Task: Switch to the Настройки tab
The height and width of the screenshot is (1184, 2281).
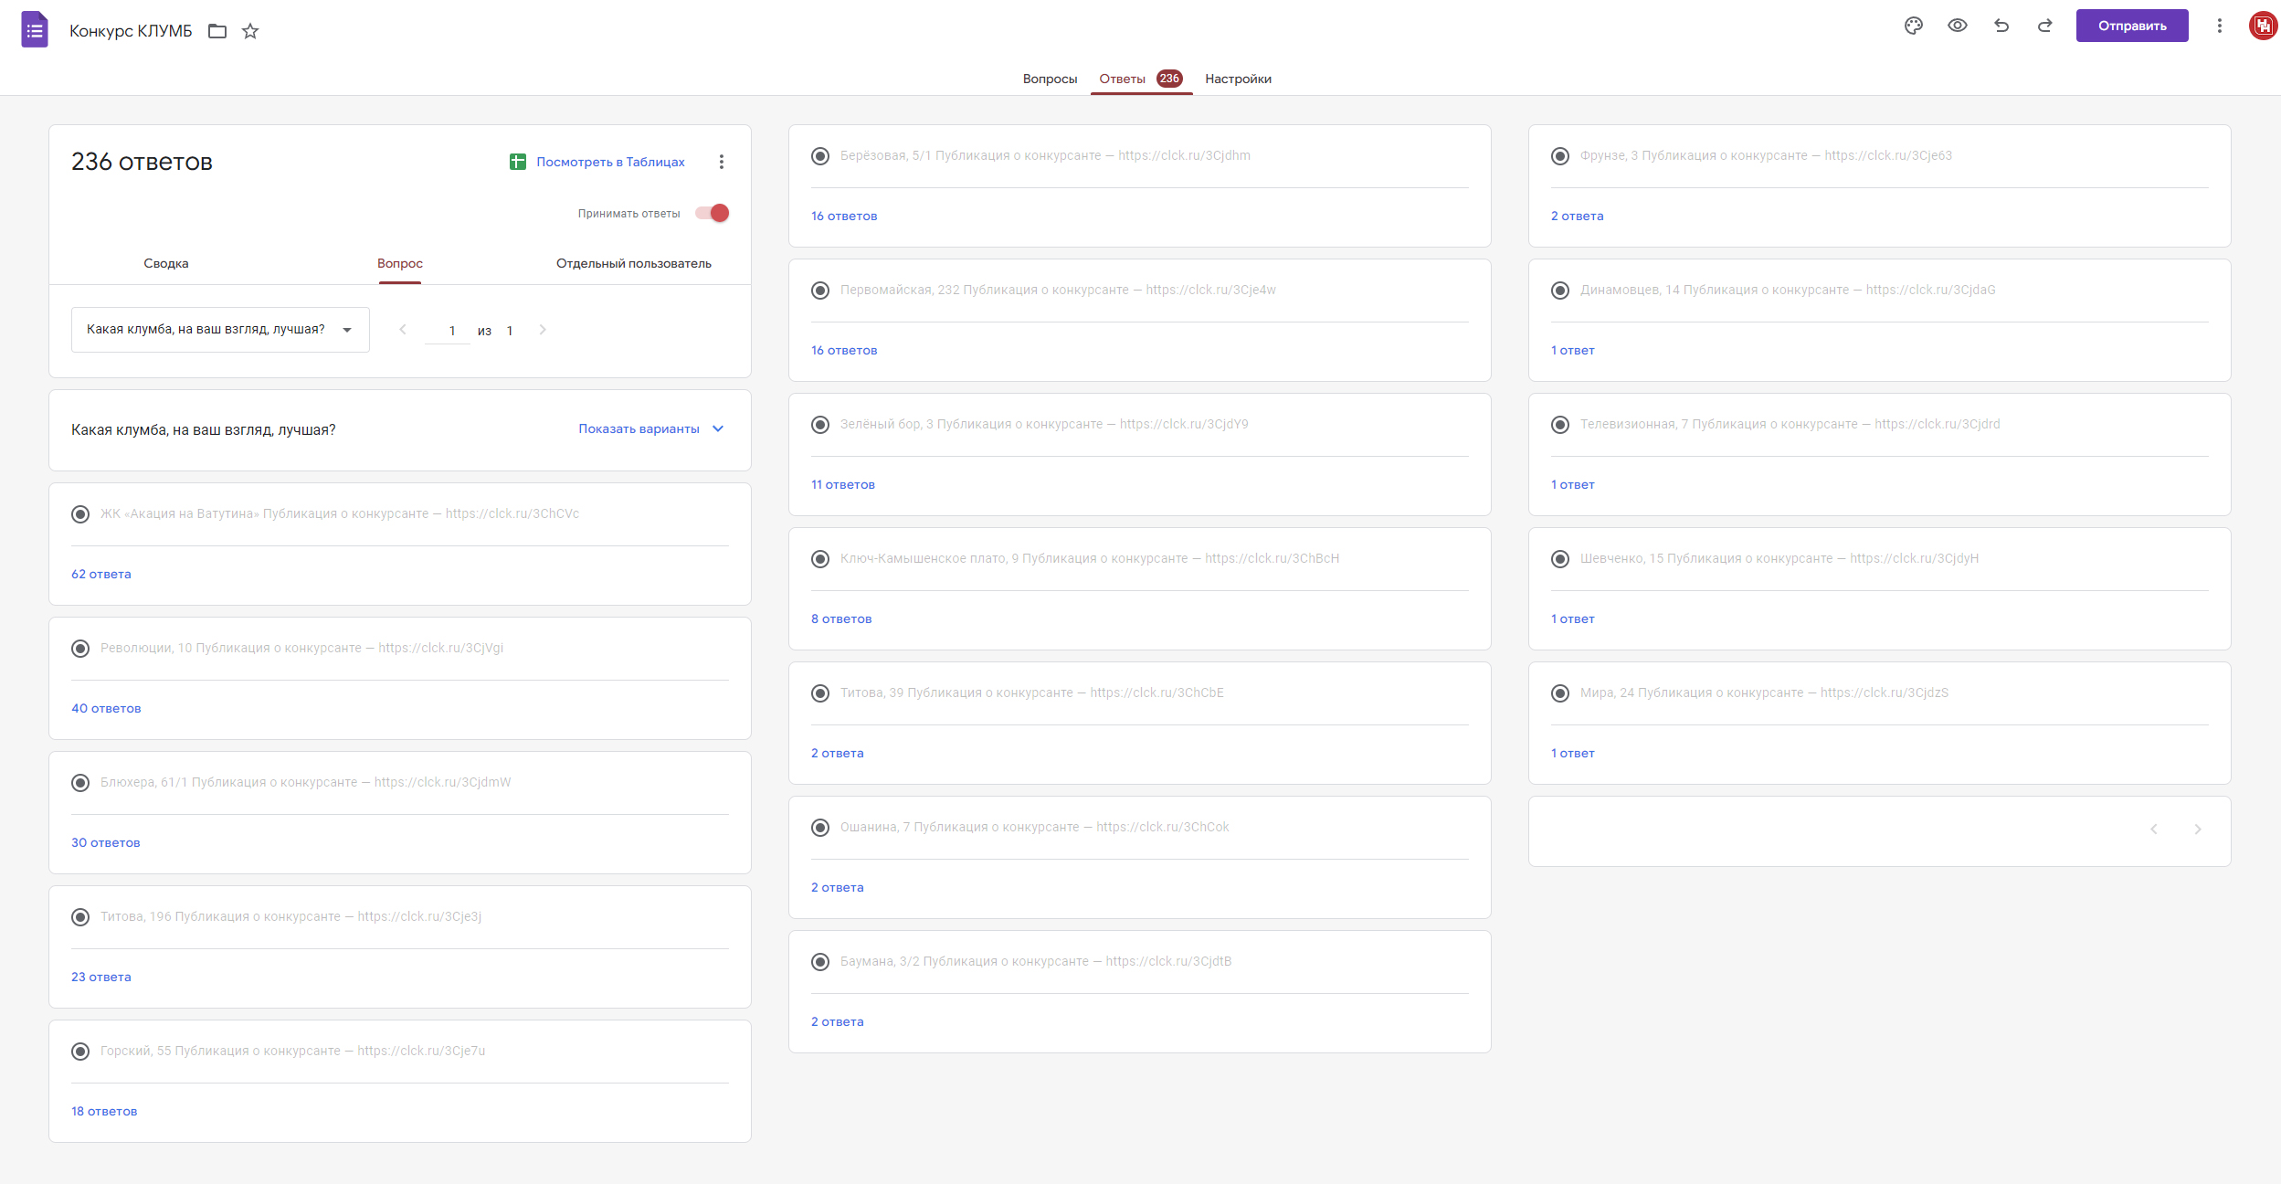Action: click(x=1238, y=79)
